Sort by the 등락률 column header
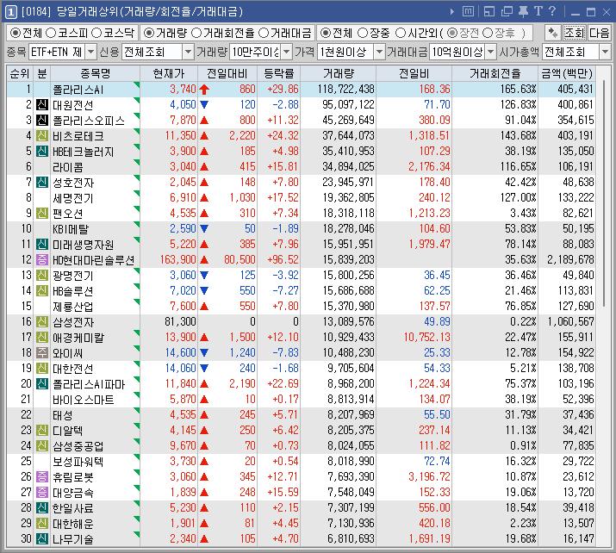616x553 pixels. 279,73
